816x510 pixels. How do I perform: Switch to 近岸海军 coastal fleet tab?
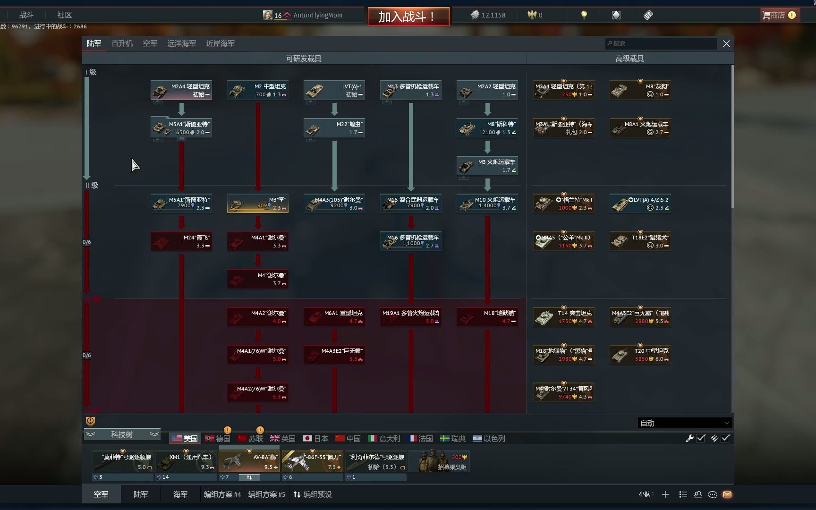click(x=221, y=43)
